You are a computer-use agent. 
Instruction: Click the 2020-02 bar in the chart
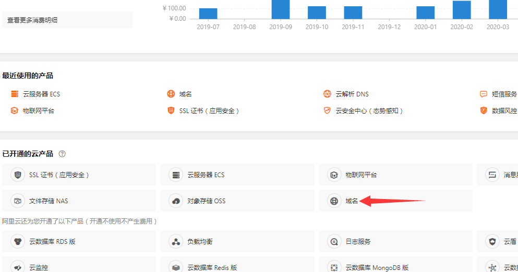click(462, 10)
